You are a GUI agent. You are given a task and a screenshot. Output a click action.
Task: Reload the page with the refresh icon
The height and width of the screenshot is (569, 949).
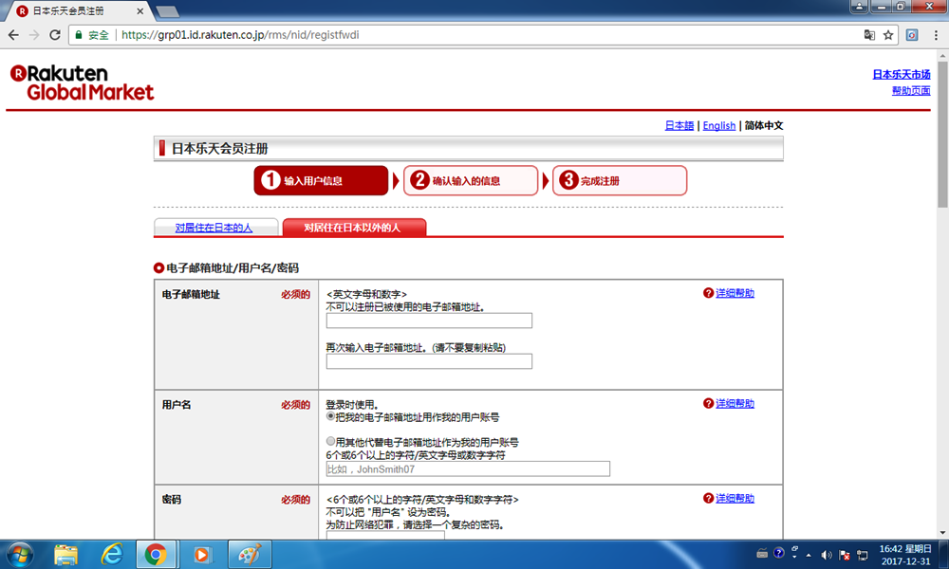(55, 35)
